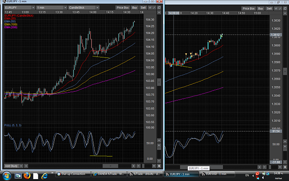This screenshot has height=181, width=289.
Task: Click the EMA (100) legend label
Action: point(11,25)
